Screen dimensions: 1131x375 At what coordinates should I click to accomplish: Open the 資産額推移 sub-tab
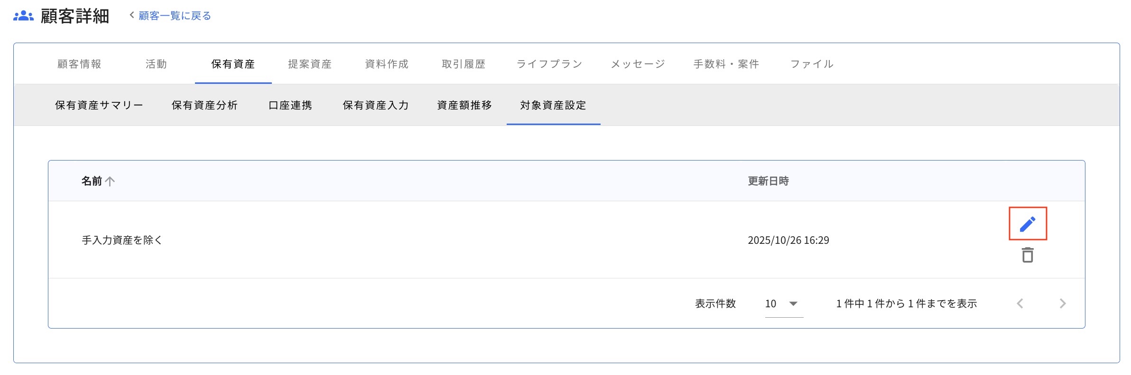pos(464,105)
